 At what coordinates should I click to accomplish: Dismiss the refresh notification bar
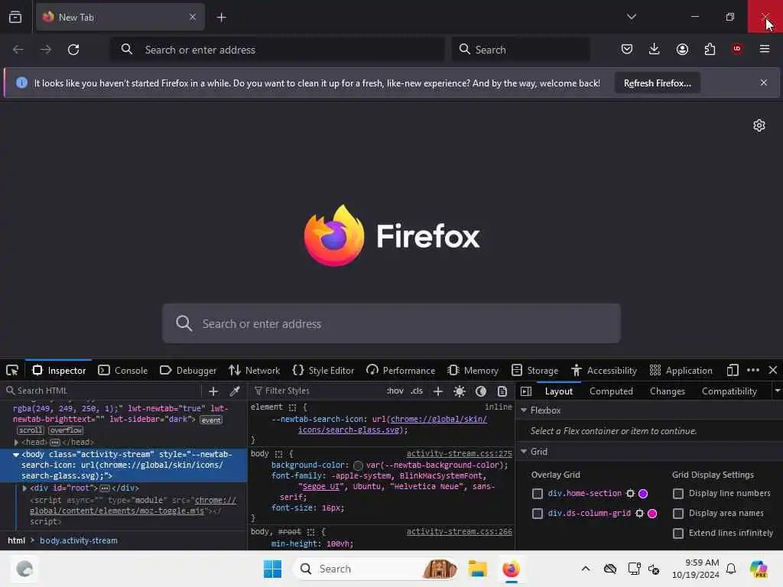tap(764, 83)
